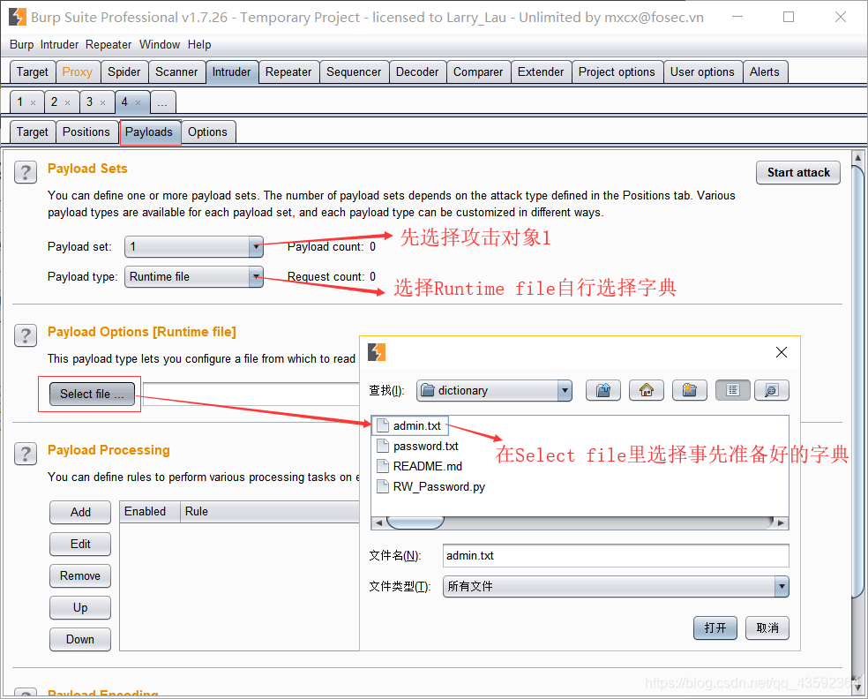Image resolution: width=868 pixels, height=699 pixels.
Task: Click the Payload Processing help question-mark icon
Action: point(26,454)
